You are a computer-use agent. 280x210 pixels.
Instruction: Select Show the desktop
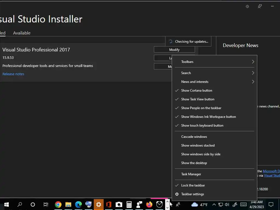click(x=214, y=163)
